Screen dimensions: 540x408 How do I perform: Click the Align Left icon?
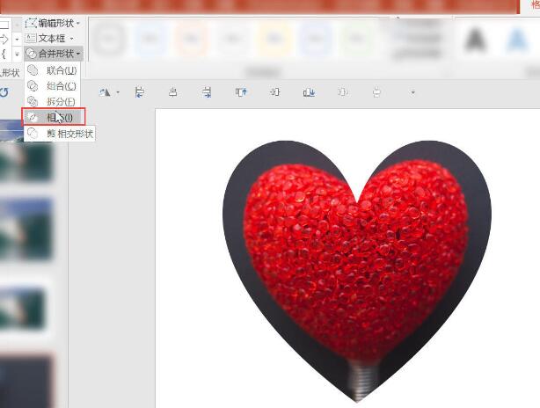pos(140,92)
